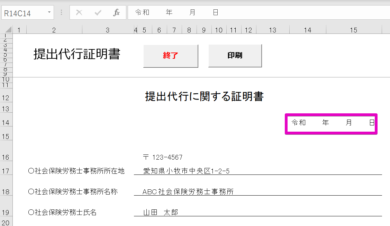
Task: Select column 13 header
Action: [273, 30]
